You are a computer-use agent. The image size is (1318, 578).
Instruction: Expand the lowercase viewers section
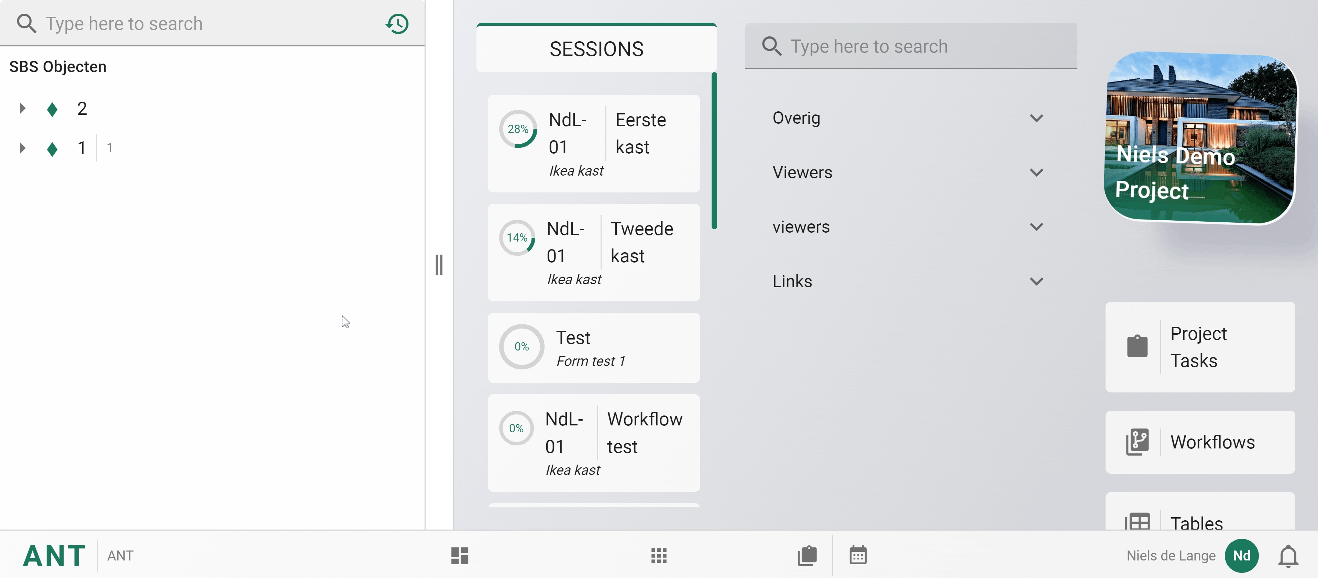tap(911, 226)
